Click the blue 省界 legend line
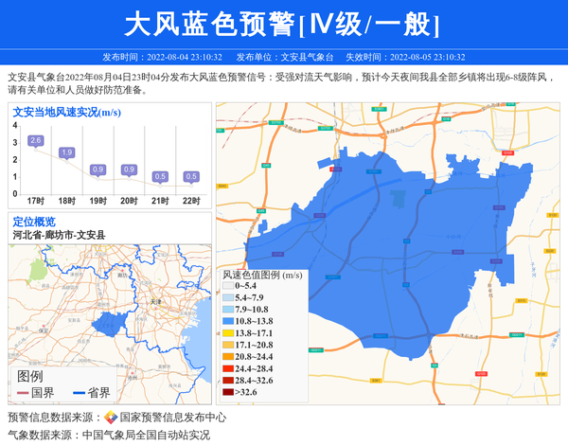Image resolution: width=568 pixels, height=446 pixels. point(77,393)
